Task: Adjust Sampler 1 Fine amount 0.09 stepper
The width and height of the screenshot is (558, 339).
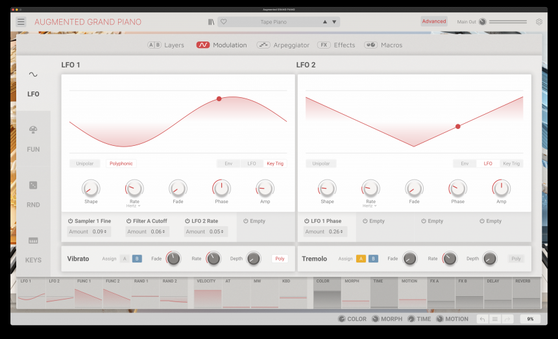Action: tap(99, 231)
